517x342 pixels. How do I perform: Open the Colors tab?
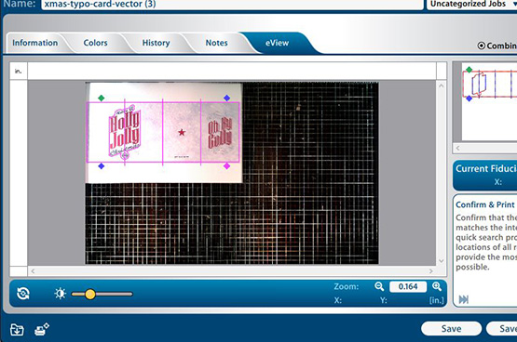click(x=95, y=43)
